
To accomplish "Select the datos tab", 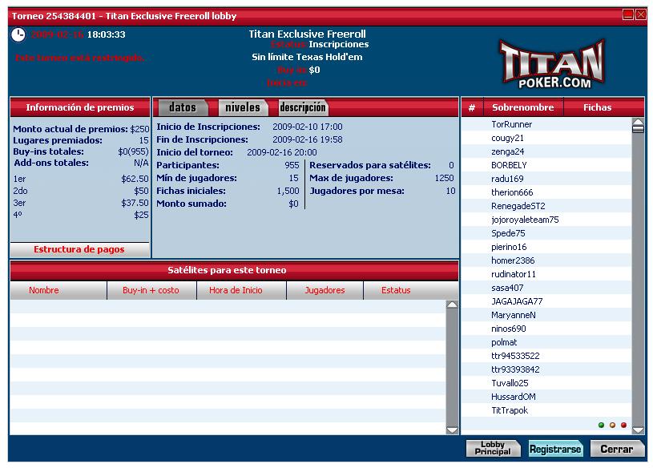I will point(183,107).
